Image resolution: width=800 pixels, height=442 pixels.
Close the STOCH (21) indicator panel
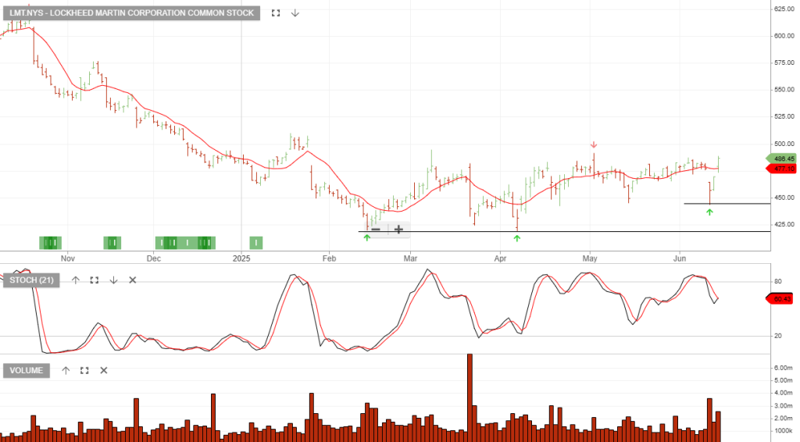(x=132, y=280)
